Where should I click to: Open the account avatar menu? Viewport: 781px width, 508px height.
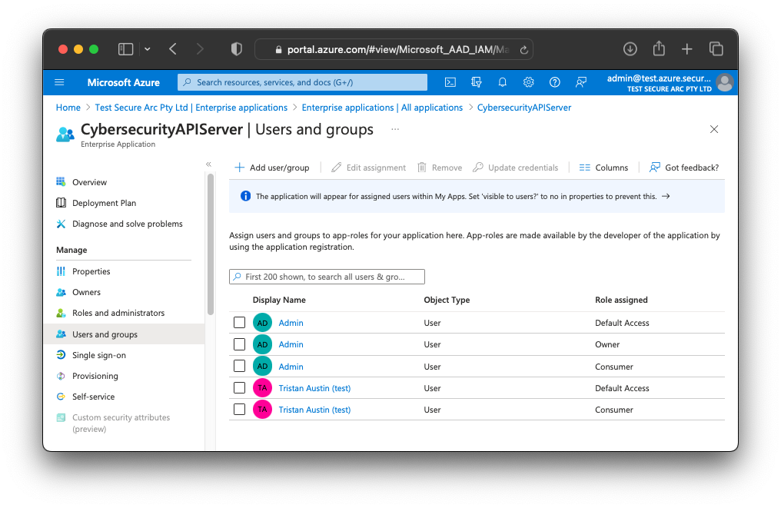point(725,83)
